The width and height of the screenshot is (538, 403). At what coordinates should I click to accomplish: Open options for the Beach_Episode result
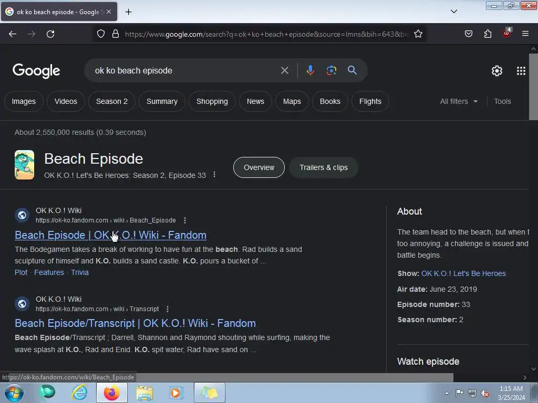(x=185, y=220)
